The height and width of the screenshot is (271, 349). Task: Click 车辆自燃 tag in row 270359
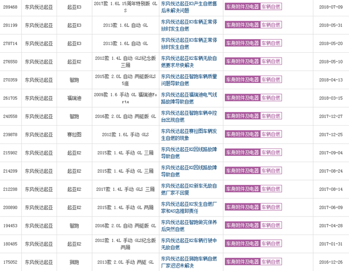click(271, 80)
